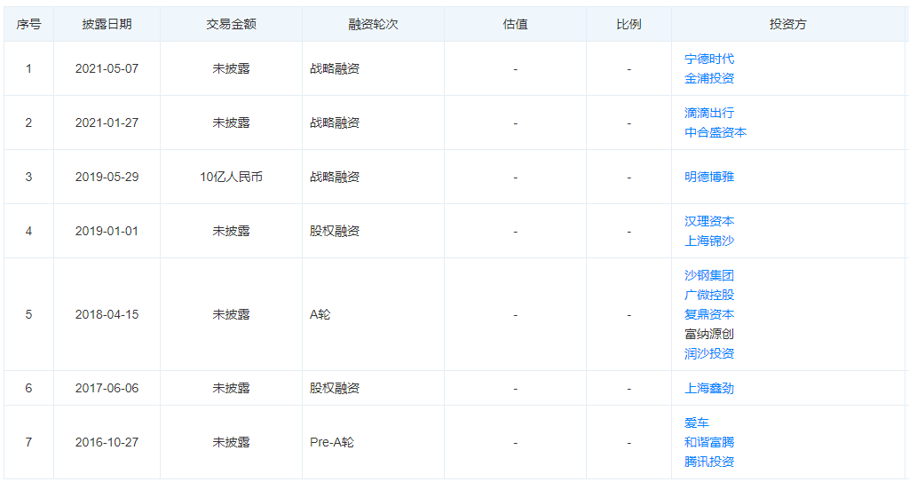
Task: Click the 披露日期 column header
Action: [x=107, y=24]
